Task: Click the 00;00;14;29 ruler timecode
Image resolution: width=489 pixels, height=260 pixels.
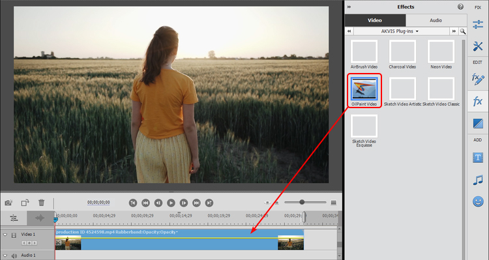Action: 181,216
